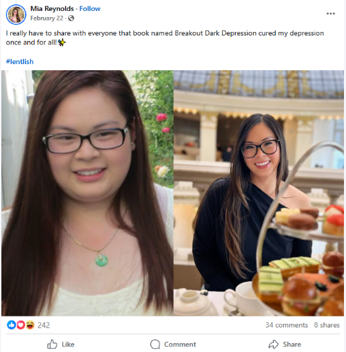The width and height of the screenshot is (346, 352).
Task: Click the blue thumbs-up reaction icon
Action: point(11,325)
